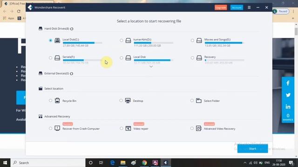298x167 pixels.
Task: Open the Recoverit hamburger menu
Action: point(249,7)
